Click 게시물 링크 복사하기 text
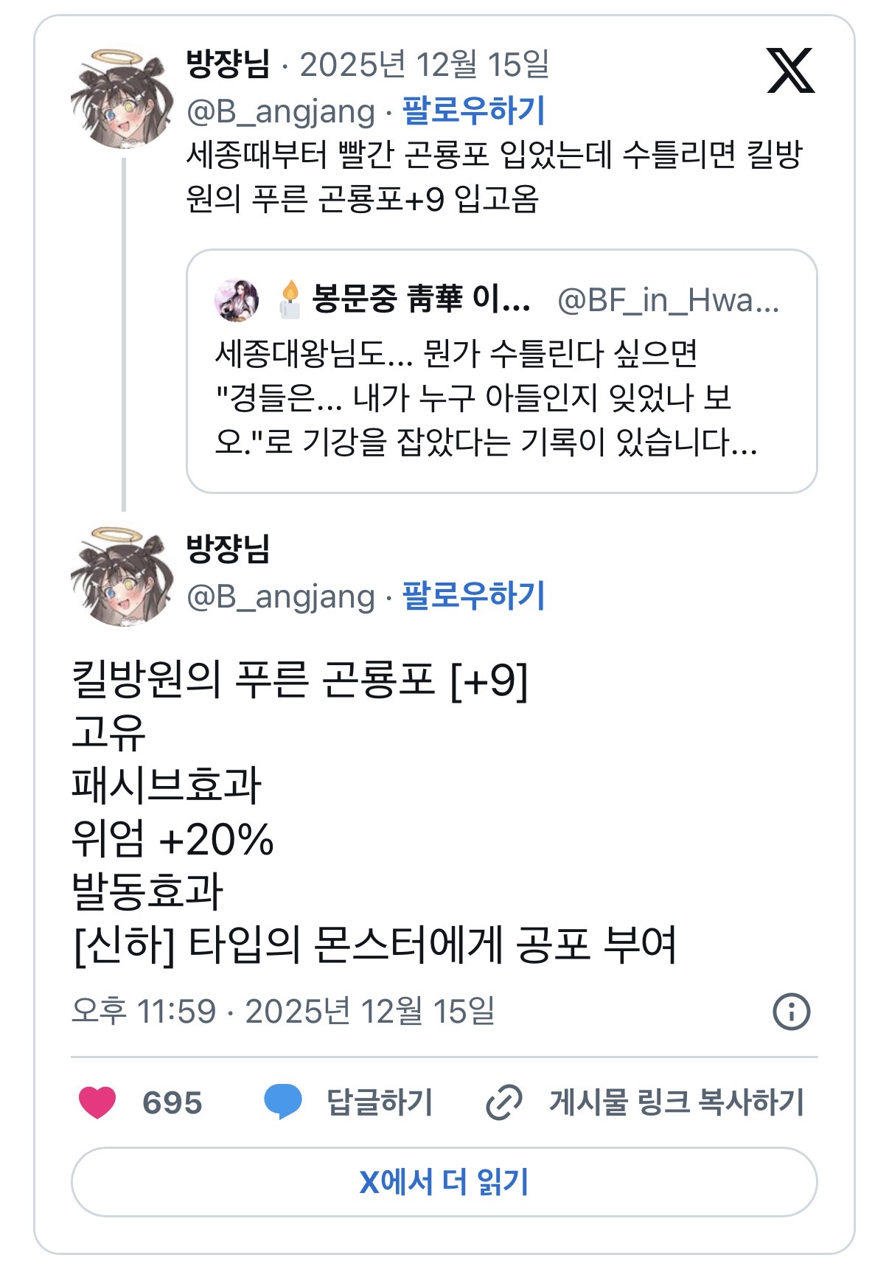This screenshot has width=889, height=1283. click(x=676, y=1103)
